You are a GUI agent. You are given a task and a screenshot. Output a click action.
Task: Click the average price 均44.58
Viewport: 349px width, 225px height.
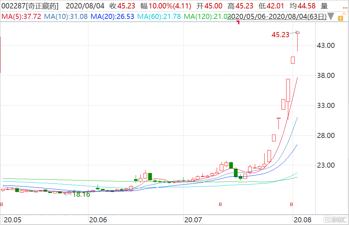302,6
